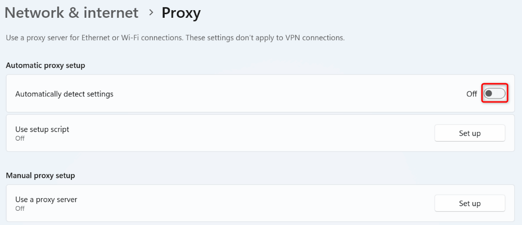Click empty middle of Automatically detect settings row
The image size is (522, 225).
(280, 94)
